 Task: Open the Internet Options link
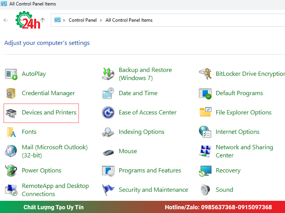tap(238, 132)
